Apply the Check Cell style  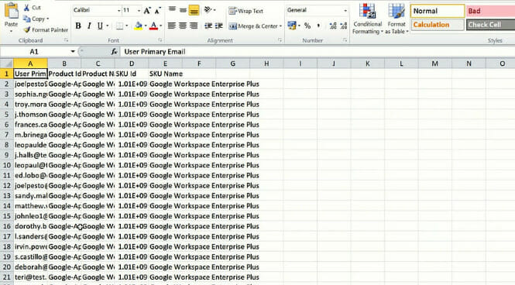[x=490, y=25]
